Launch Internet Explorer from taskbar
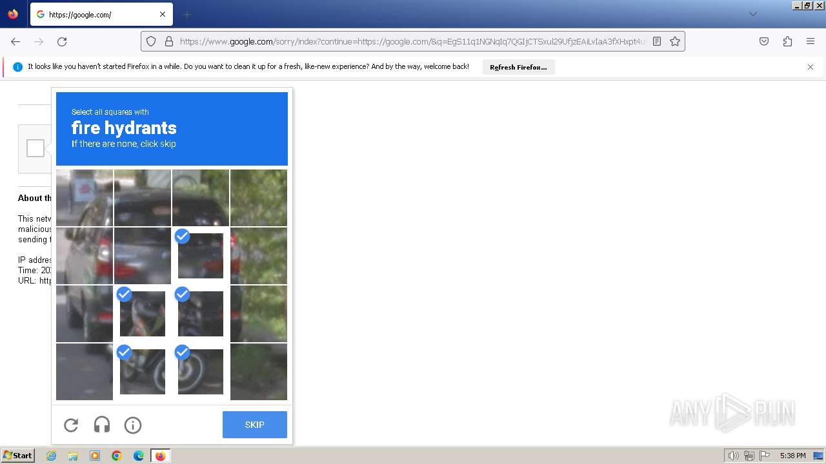 [x=52, y=456]
